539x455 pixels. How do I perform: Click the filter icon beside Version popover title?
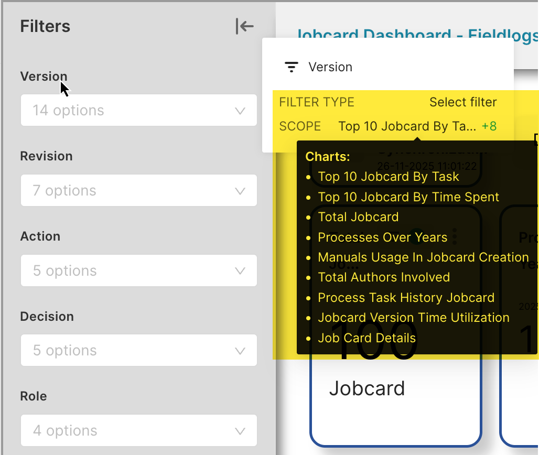pyautogui.click(x=291, y=67)
